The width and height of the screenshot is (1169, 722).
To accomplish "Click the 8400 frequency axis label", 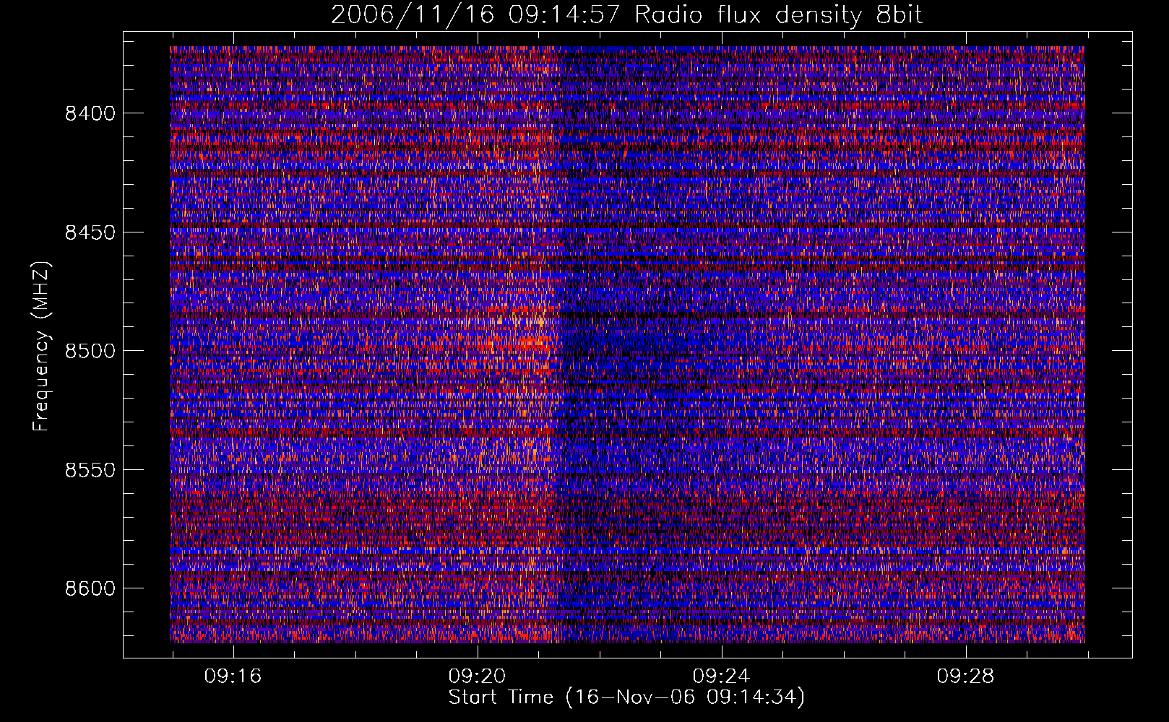I will point(89,113).
